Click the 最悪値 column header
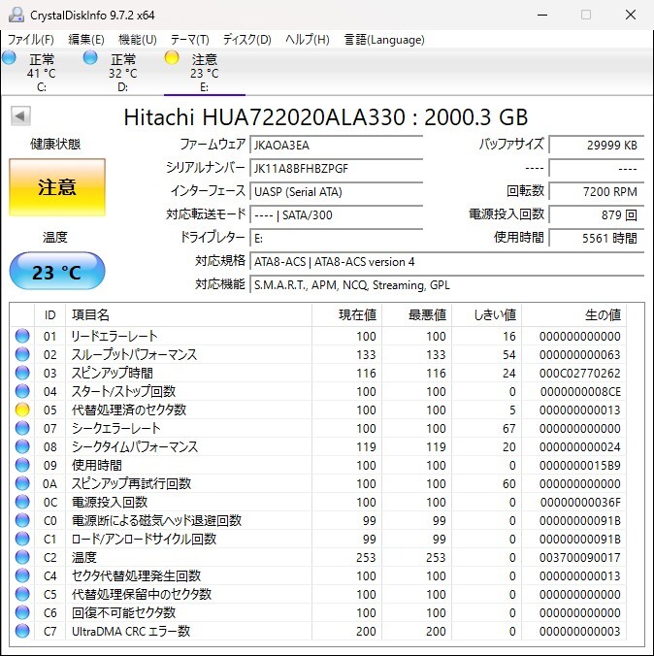Image resolution: width=654 pixels, height=656 pixels. 416,314
